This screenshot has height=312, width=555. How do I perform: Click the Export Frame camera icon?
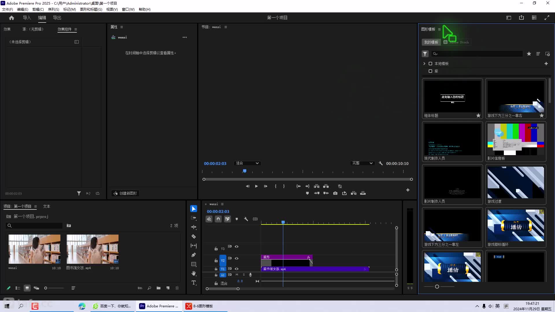tap(335, 193)
